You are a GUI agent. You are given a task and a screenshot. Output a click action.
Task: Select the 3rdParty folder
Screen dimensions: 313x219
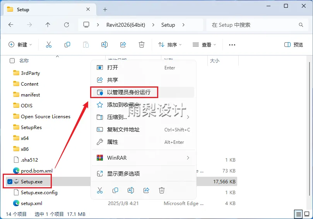coord(30,73)
